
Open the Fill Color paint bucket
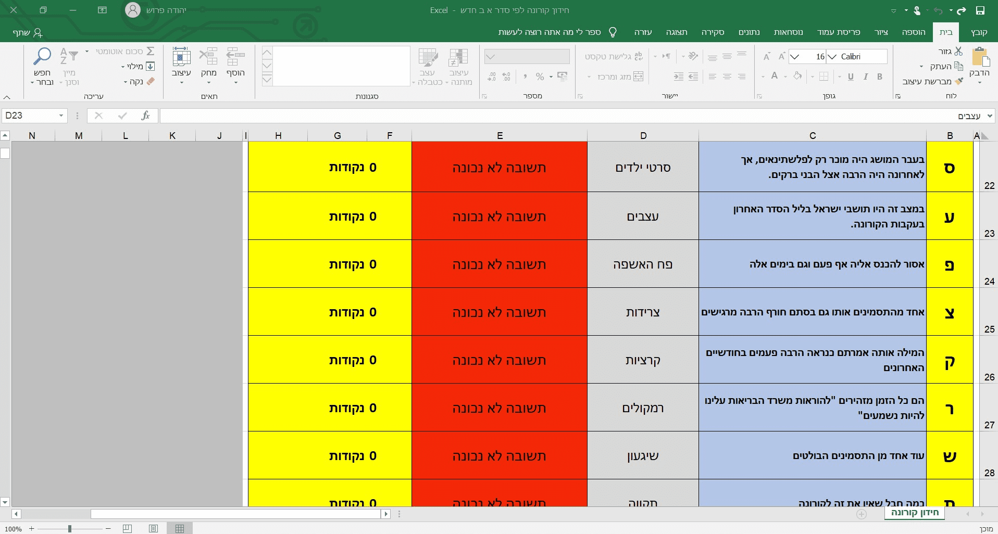click(x=797, y=77)
